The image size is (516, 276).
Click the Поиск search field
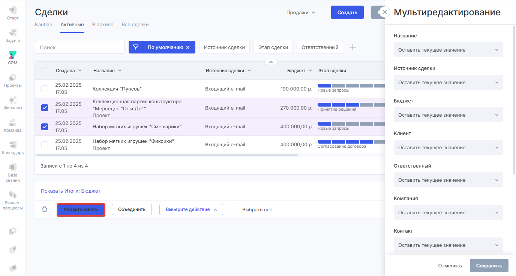click(80, 47)
